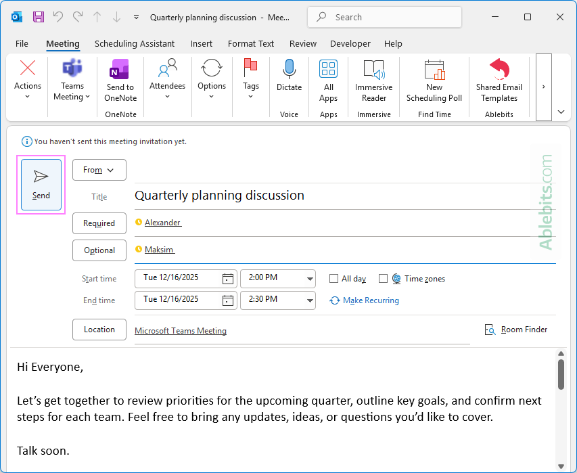Start Dictate voice input
The width and height of the screenshot is (577, 473).
(289, 78)
